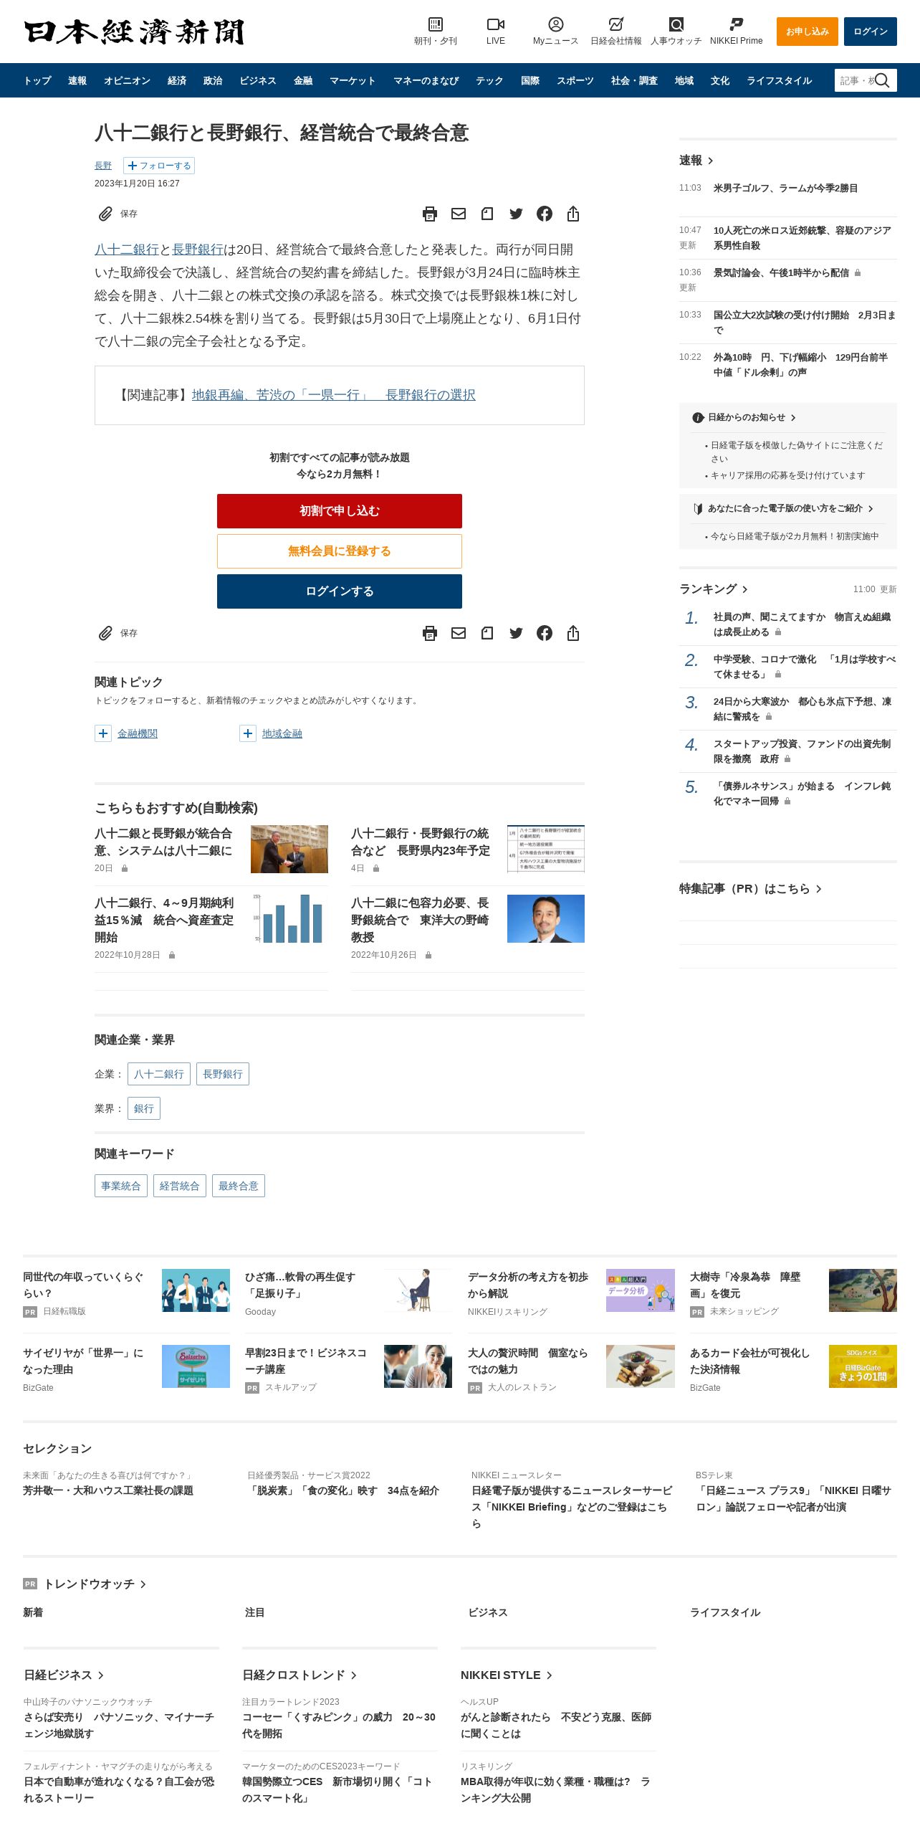This screenshot has width=920, height=1841.
Task: Click lower note/clip icon beside email
Action: [x=487, y=633]
